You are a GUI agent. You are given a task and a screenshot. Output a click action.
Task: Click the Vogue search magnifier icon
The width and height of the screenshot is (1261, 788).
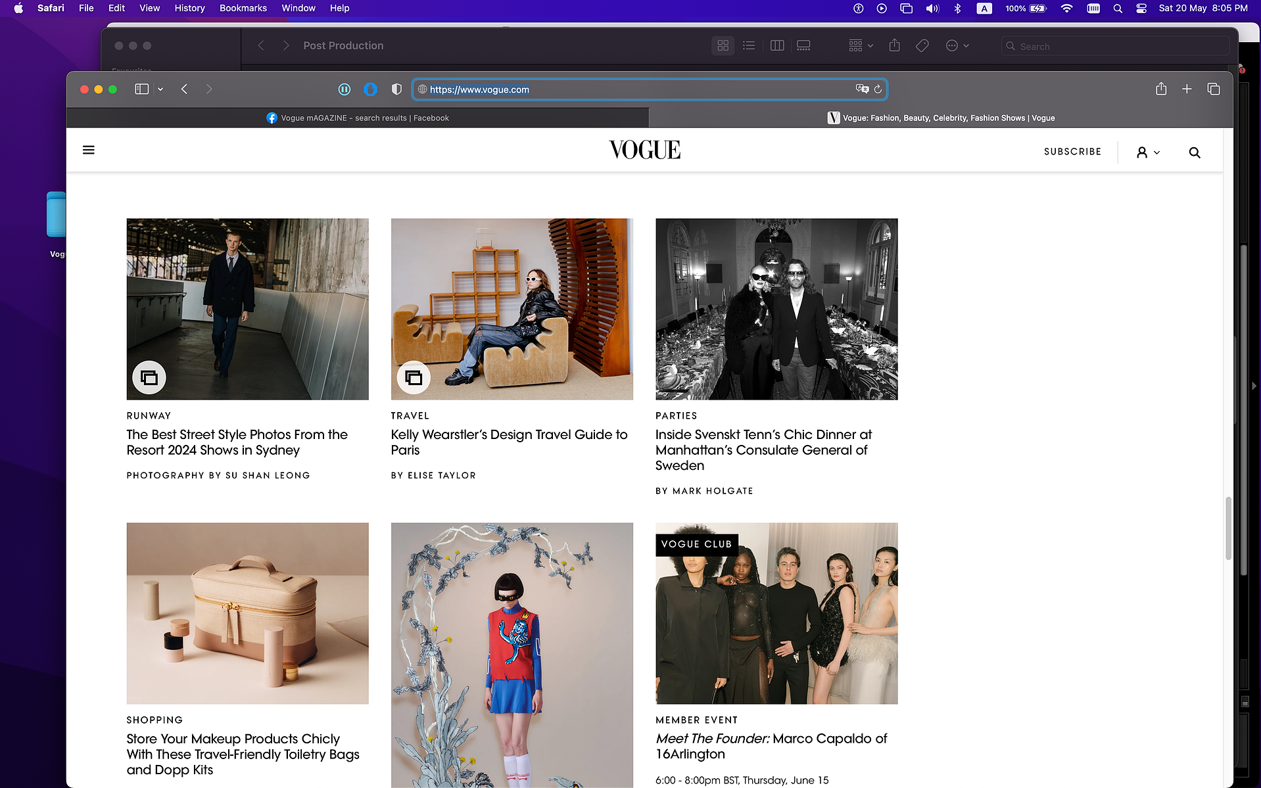click(x=1195, y=152)
